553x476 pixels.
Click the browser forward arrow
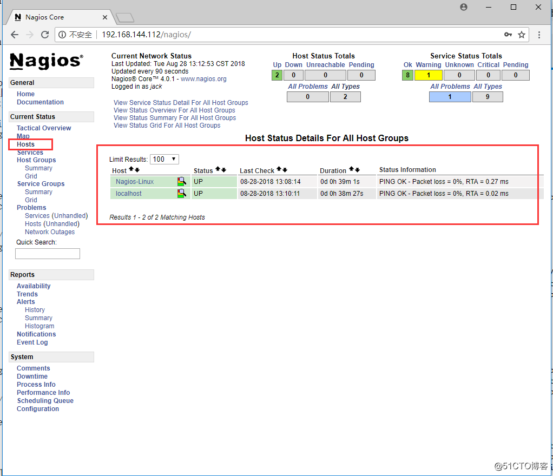[x=30, y=35]
